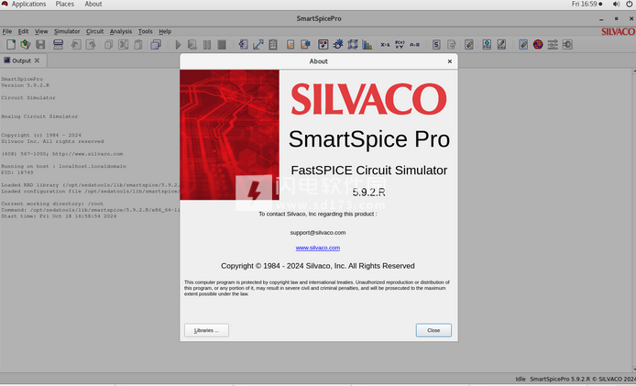Open the Circuit menu
Viewport: 636px width, 386px height.
click(94, 31)
